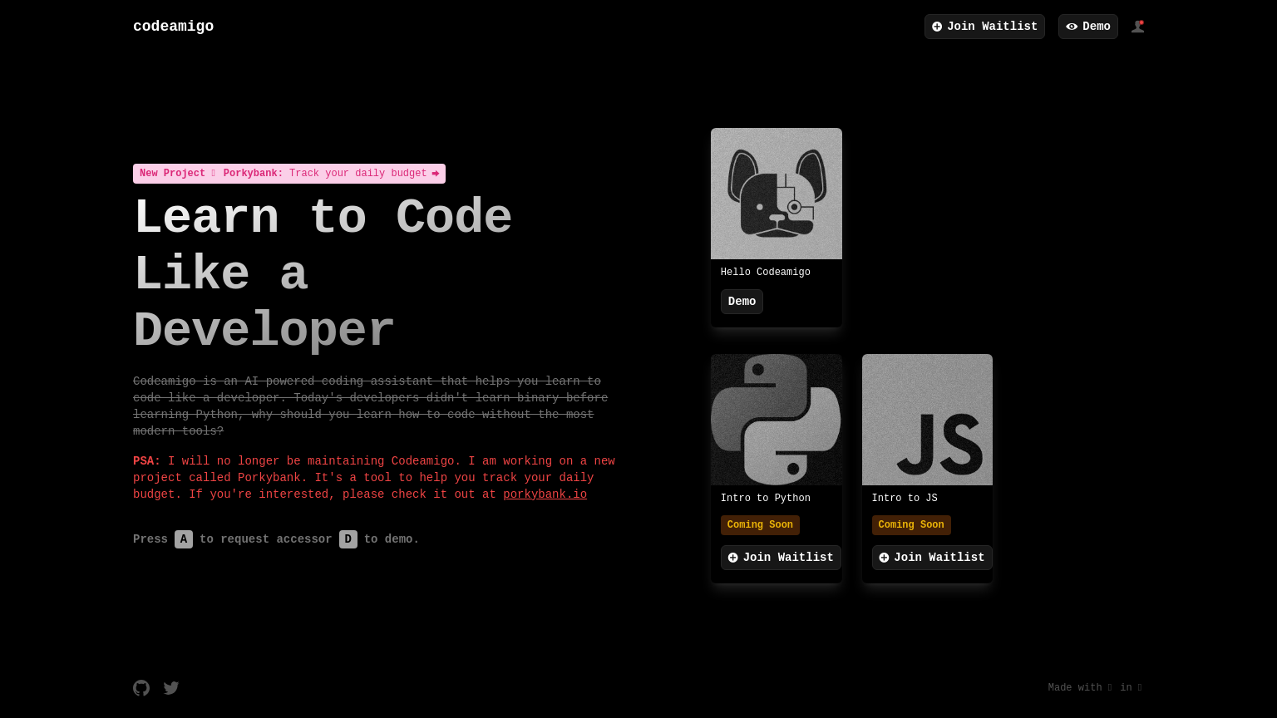Click the codeamigo wordmark in the header
The height and width of the screenshot is (718, 1277).
(173, 26)
